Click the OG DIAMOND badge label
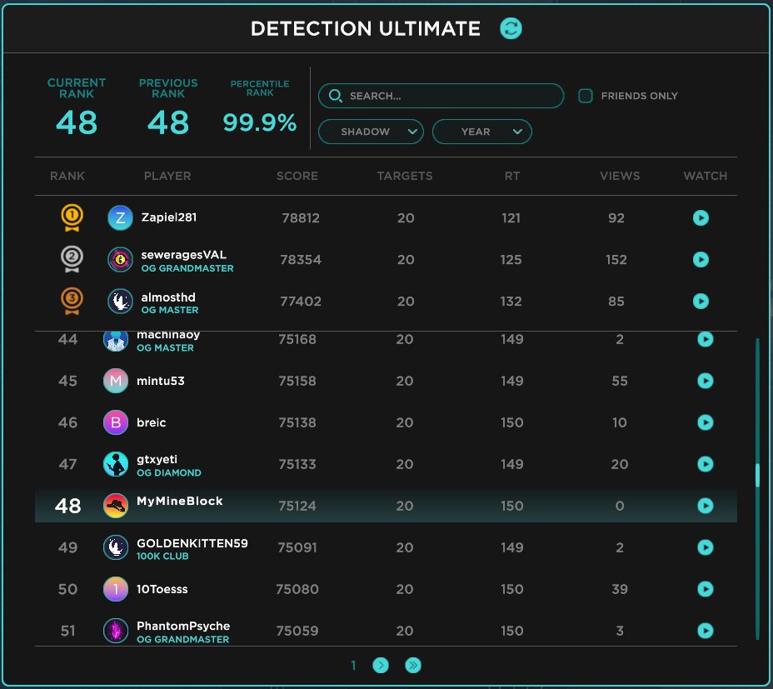Viewport: 773px width, 689px height. point(169,472)
